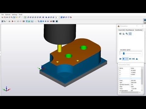Click the yellow measure ruler icon
146x109 pixels.
coord(16,17)
